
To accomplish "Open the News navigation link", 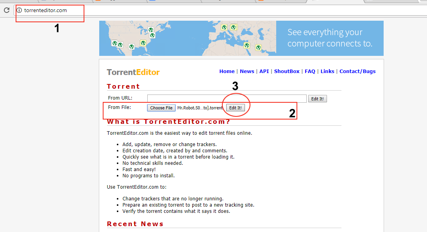I will click(x=247, y=71).
